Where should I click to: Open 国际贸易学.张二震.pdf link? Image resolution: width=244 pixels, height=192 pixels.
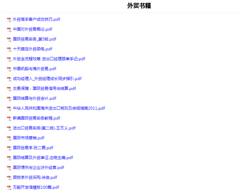click(x=33, y=148)
